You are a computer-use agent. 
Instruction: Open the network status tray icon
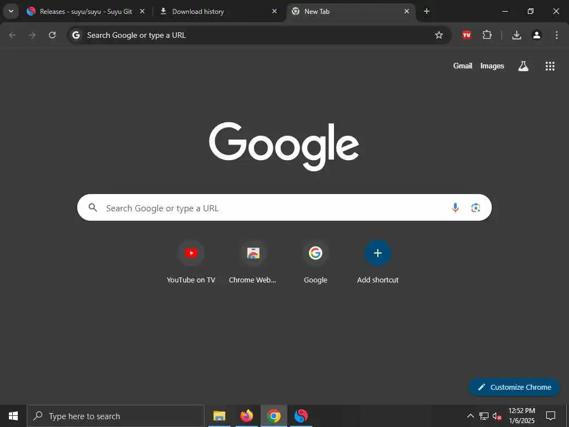pos(484,416)
